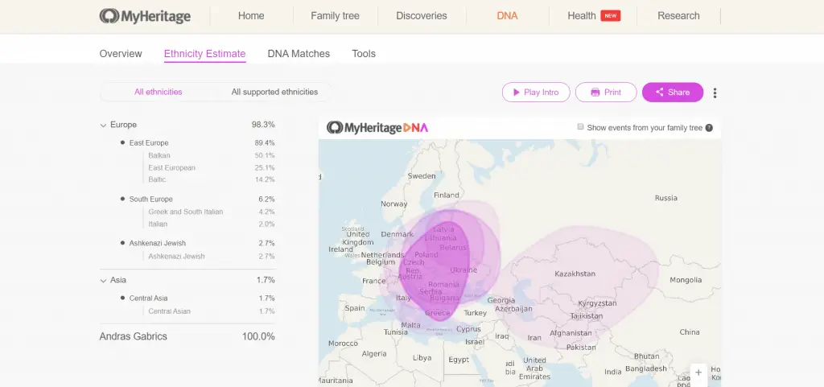Image resolution: width=824 pixels, height=387 pixels.
Task: Select the Central Asian sub-entry
Action: coord(212,311)
